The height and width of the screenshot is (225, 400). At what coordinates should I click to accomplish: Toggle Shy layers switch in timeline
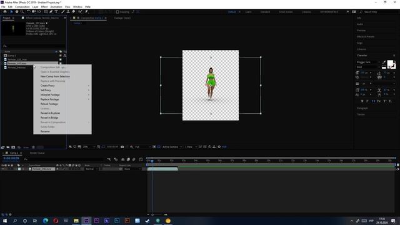click(122, 159)
